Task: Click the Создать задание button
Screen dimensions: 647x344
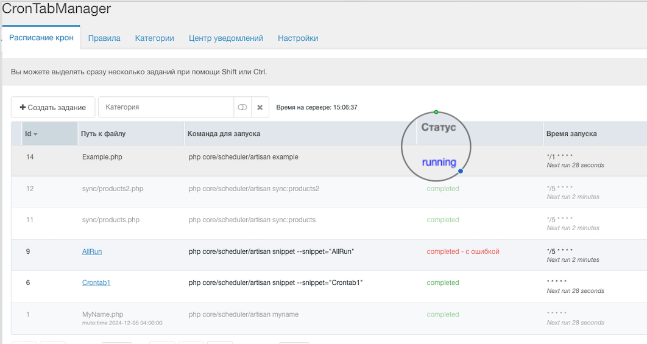Action: (53, 107)
